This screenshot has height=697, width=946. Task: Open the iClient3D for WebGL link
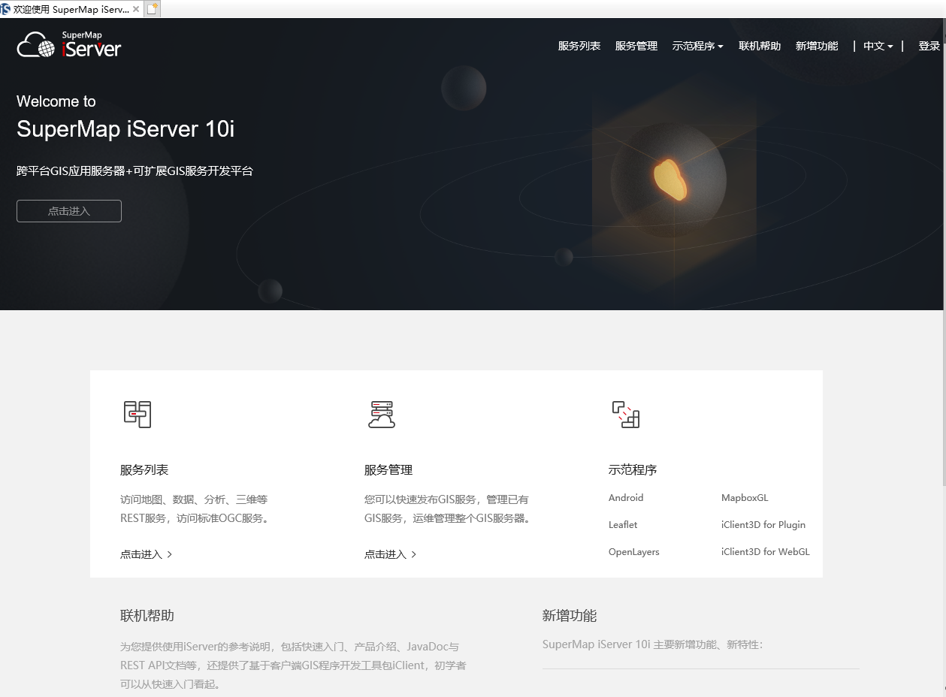(766, 552)
